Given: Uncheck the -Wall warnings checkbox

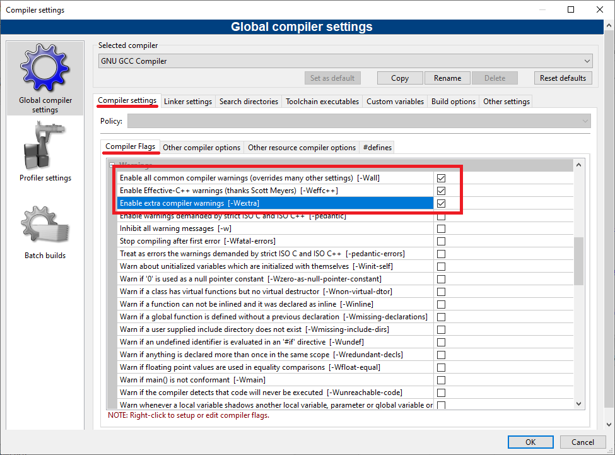Looking at the screenshot, I should [441, 178].
